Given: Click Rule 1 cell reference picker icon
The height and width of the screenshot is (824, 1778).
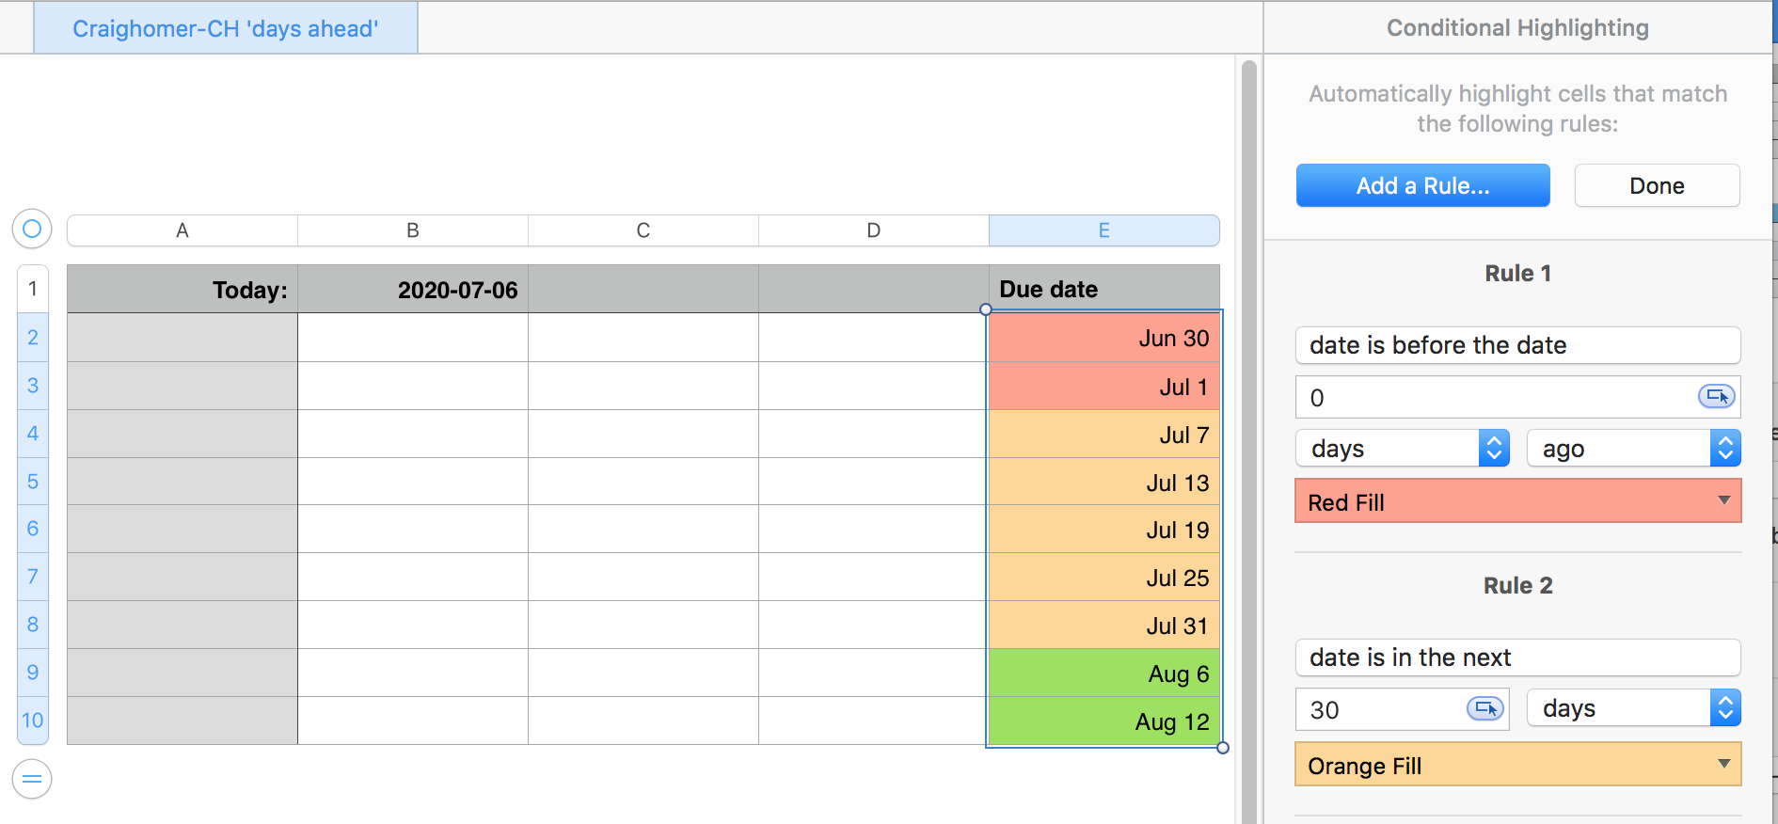Looking at the screenshot, I should pyautogui.click(x=1716, y=397).
